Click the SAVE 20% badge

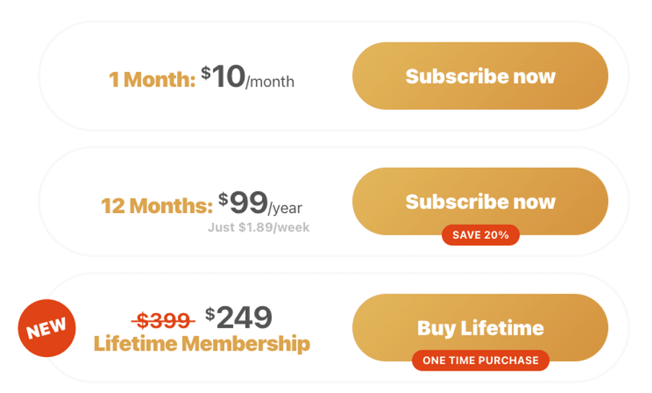480,235
